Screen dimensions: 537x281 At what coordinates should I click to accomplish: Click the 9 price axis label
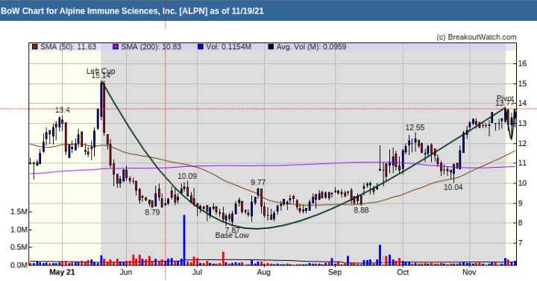(x=521, y=203)
